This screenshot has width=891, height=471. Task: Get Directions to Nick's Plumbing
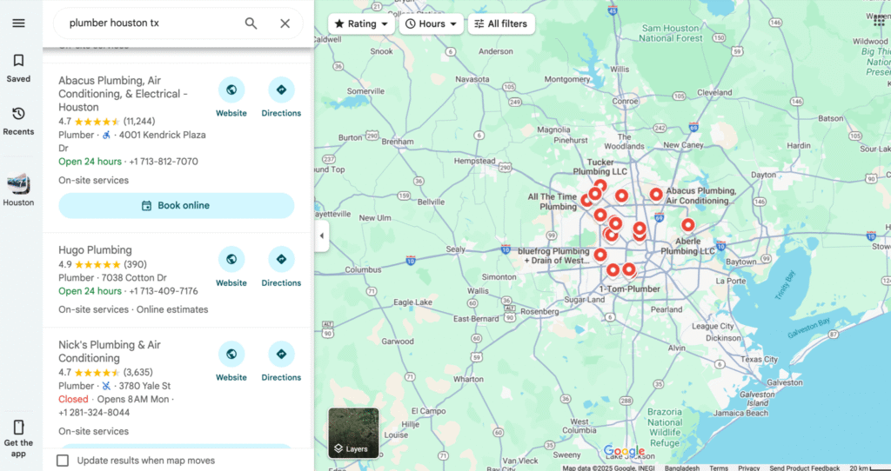click(x=281, y=354)
